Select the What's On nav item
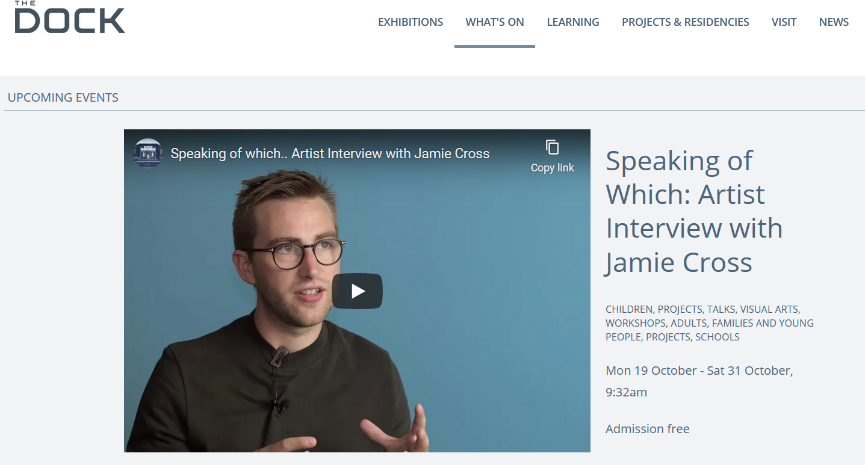This screenshot has width=865, height=465. (495, 22)
